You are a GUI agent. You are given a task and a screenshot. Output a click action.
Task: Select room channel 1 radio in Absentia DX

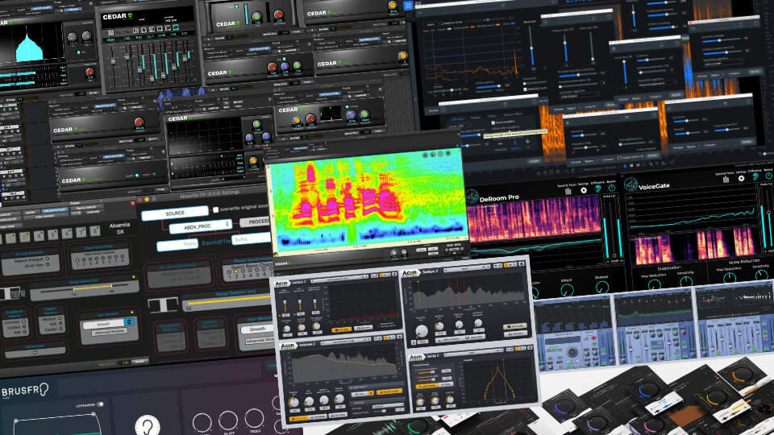(77, 259)
